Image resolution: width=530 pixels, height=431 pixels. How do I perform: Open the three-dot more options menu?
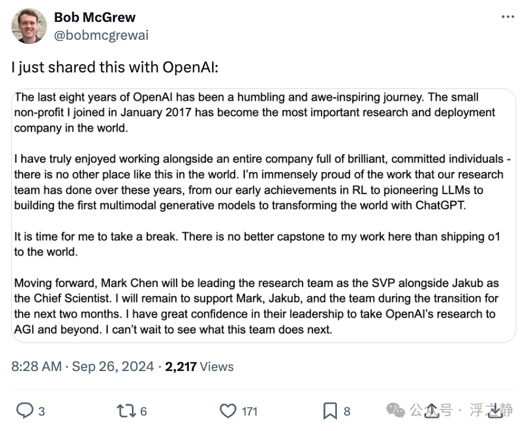(x=507, y=17)
